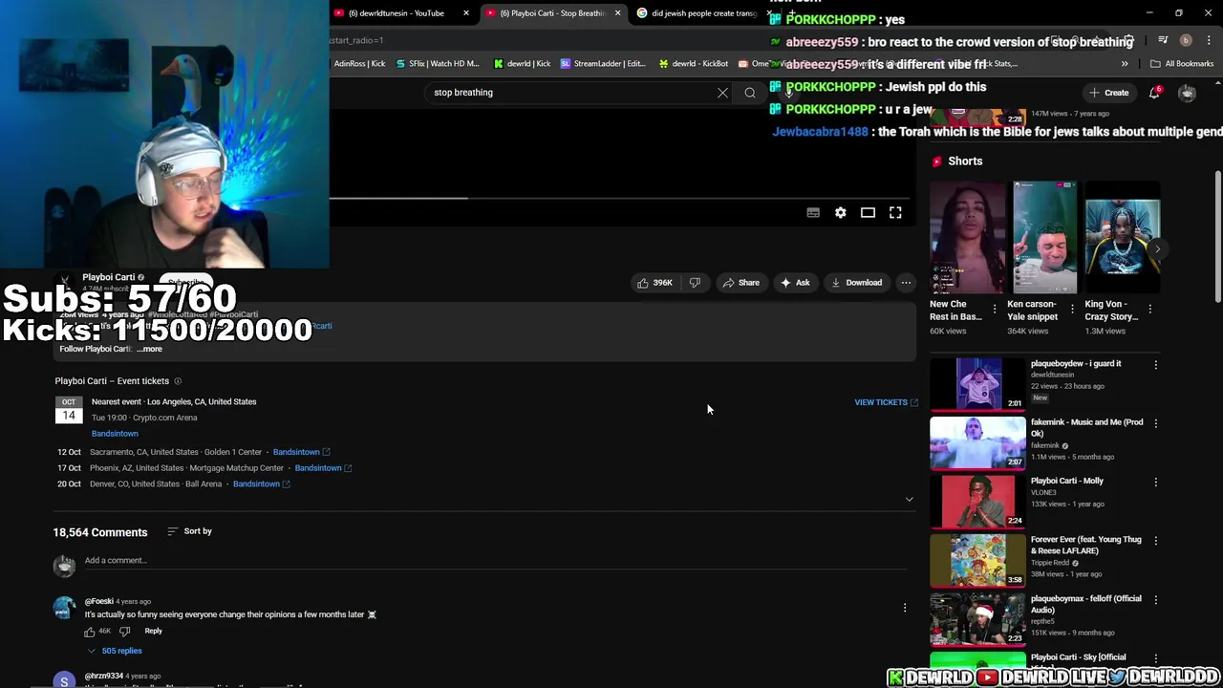Screen dimensions: 1223x688
Task: Open plaqueboydew 'i guard it' video
Action: pos(977,384)
